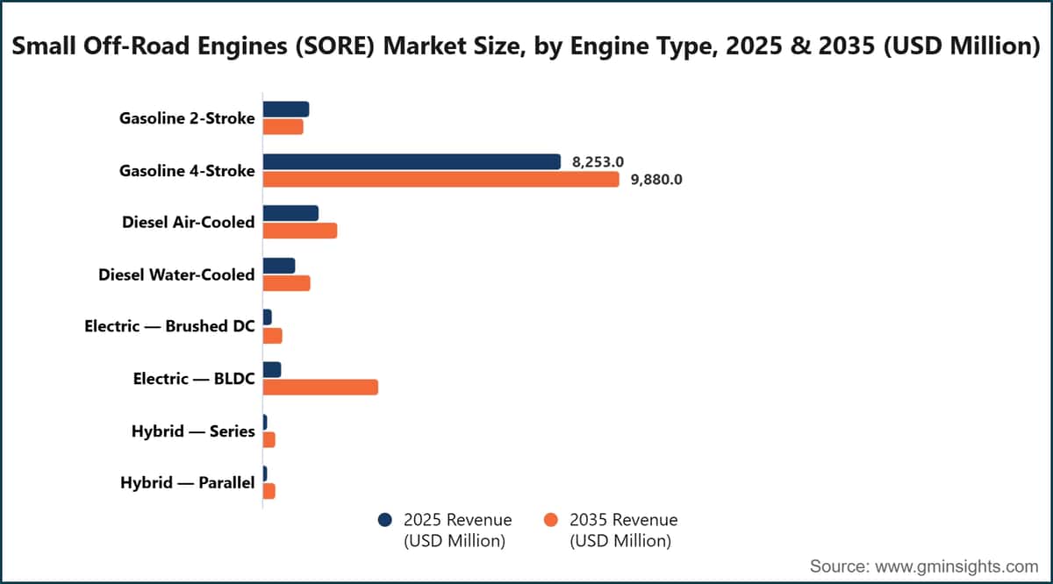1053x584 pixels.
Task: Click the 8,253.0 data label
Action: coord(598,161)
